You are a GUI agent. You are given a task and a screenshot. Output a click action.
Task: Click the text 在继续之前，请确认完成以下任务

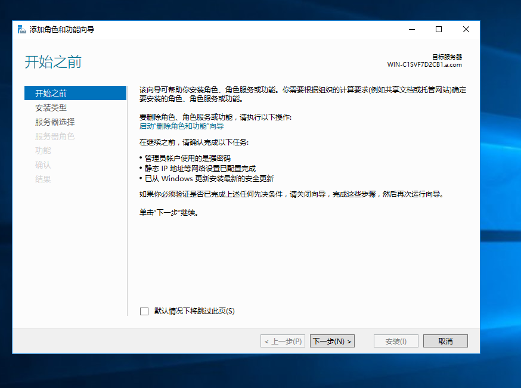[194, 142]
